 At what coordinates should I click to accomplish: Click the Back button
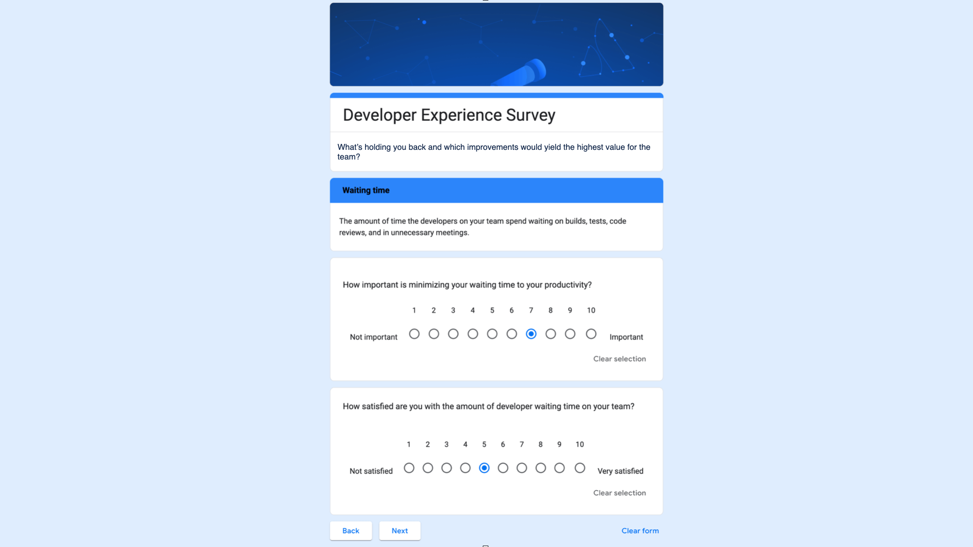pos(350,530)
